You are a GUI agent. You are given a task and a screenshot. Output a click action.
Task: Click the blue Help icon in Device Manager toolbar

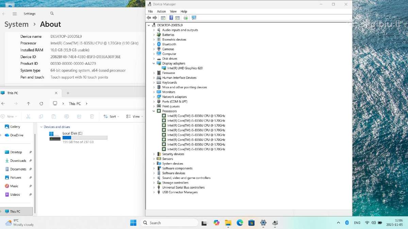pyautogui.click(x=171, y=18)
